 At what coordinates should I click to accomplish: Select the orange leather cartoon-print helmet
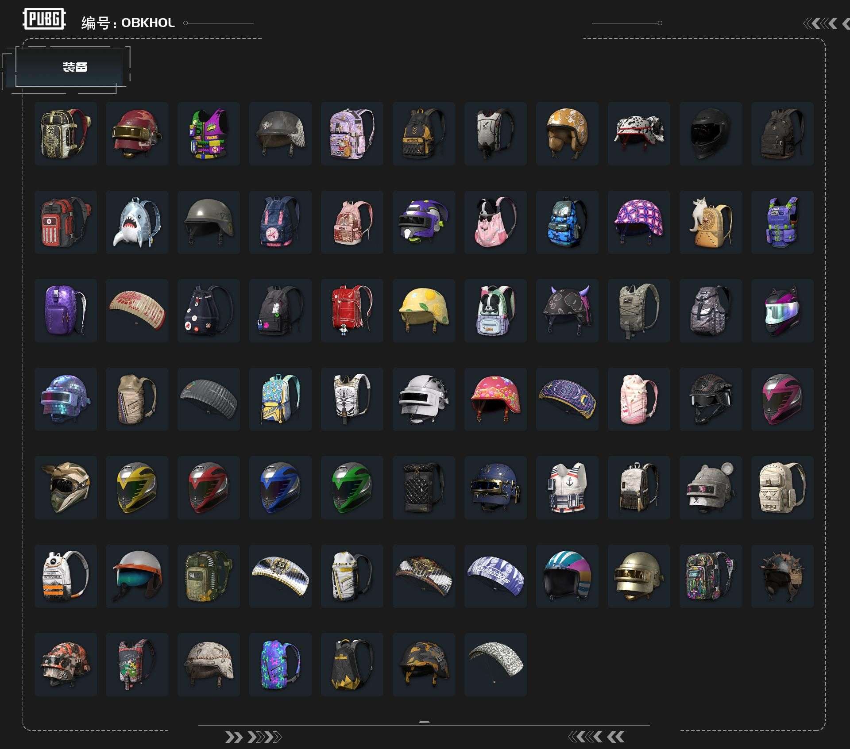click(568, 134)
